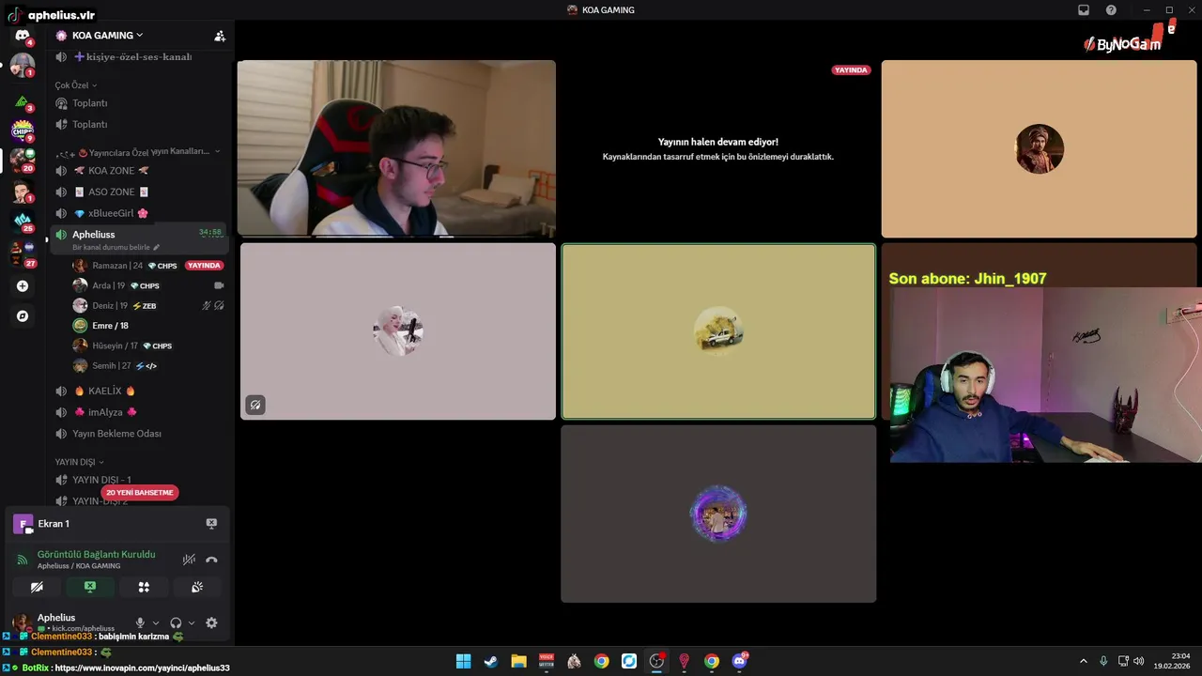
Task: Open the soundboard button
Action: [x=197, y=587]
